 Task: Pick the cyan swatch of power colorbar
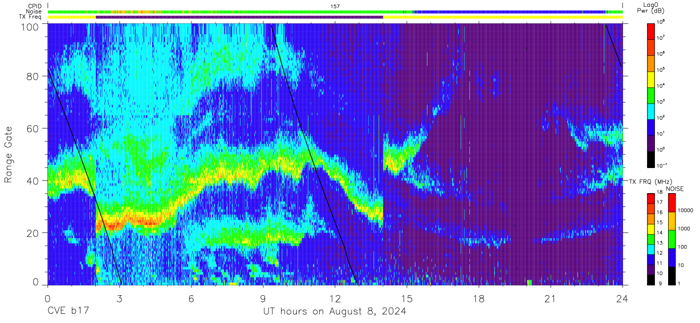point(652,111)
